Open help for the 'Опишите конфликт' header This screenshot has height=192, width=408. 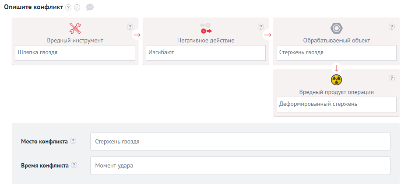coord(68,7)
